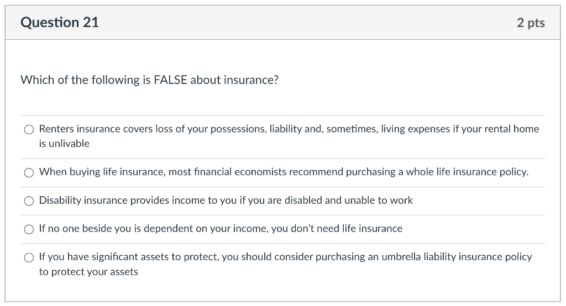Image resolution: width=566 pixels, height=306 pixels.
Task: Click the '2 pts' points label
Action: point(531,23)
